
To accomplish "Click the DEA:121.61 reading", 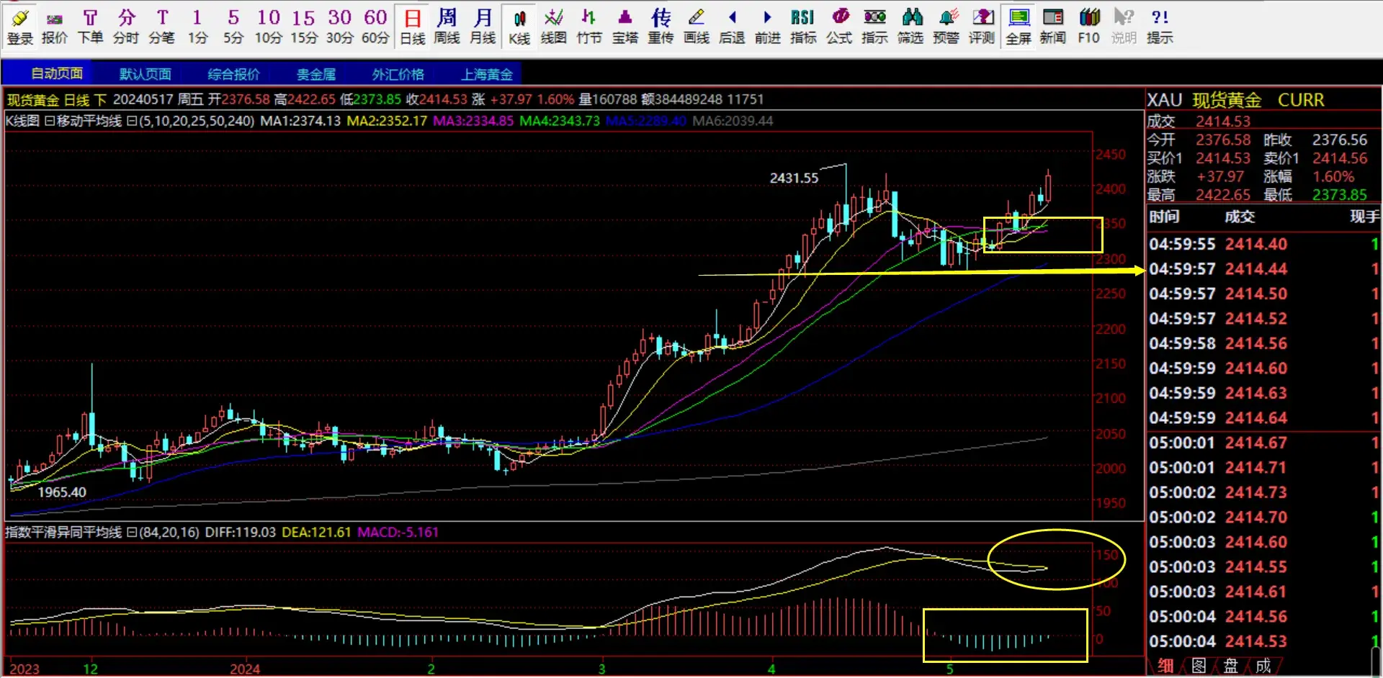I will click(x=316, y=533).
